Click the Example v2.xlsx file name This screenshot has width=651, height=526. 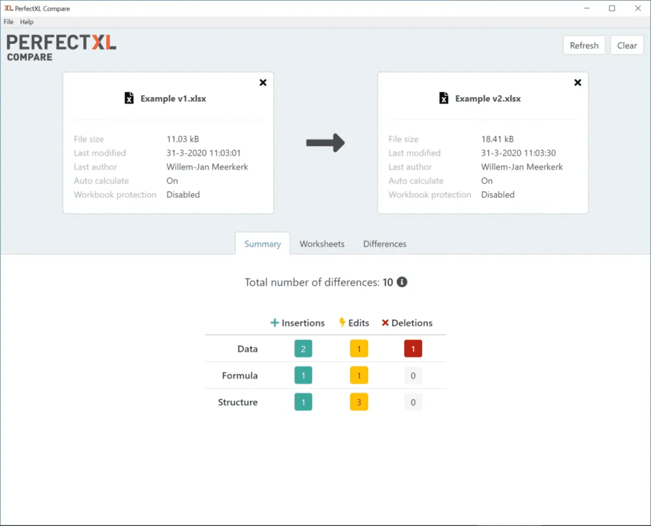click(x=488, y=98)
